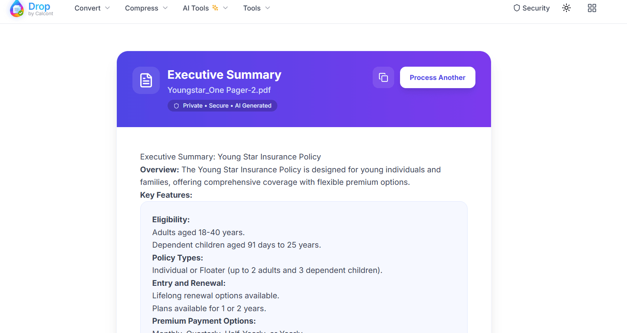Select the Private Secure AI Generated badge
The image size is (627, 333).
[222, 105]
